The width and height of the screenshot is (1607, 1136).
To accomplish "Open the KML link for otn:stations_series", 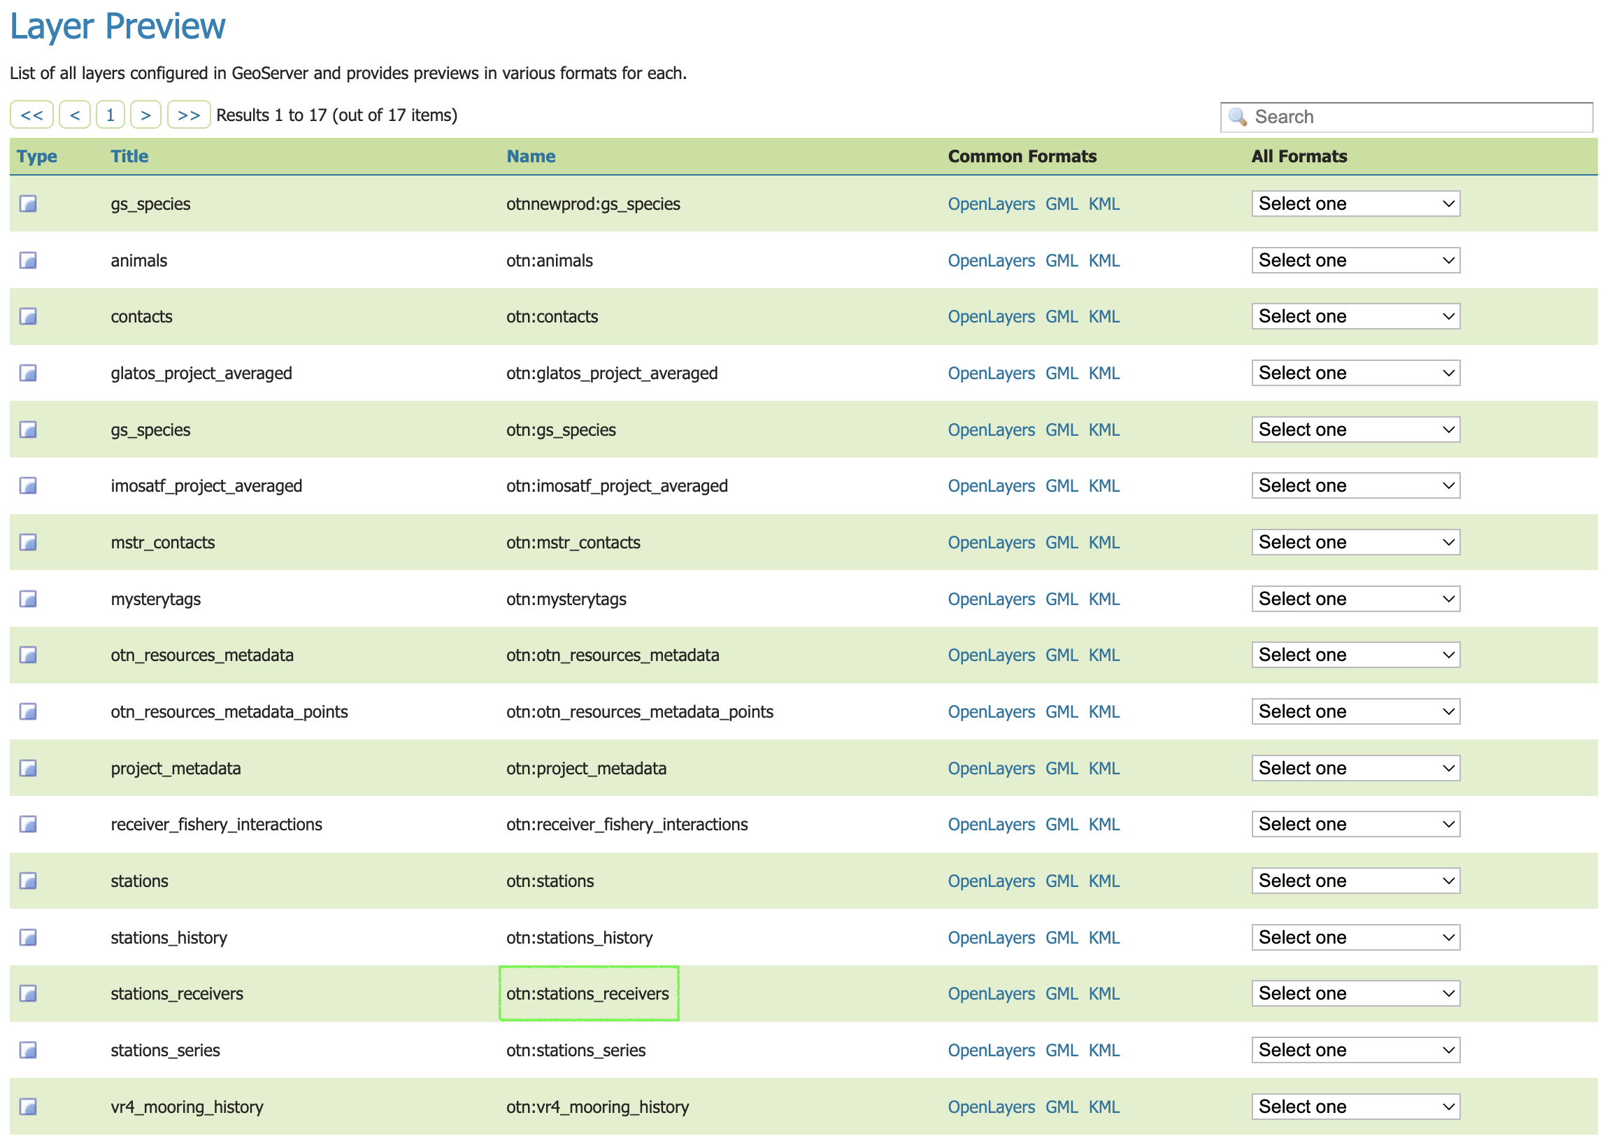I will [1104, 1051].
